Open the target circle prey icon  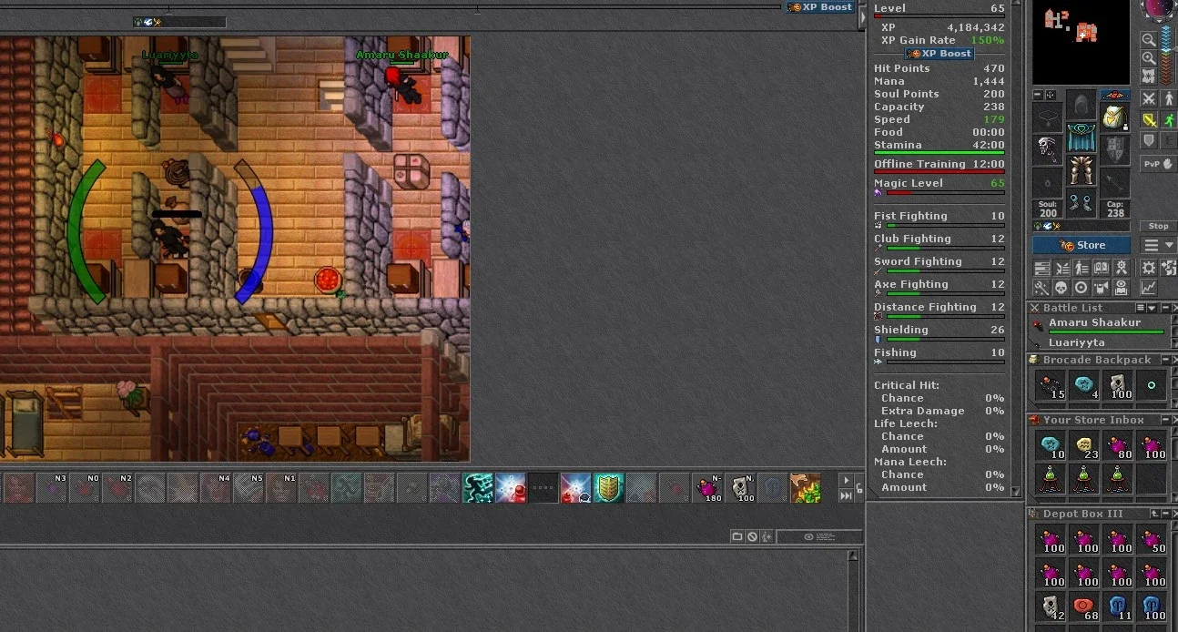coord(1081,288)
